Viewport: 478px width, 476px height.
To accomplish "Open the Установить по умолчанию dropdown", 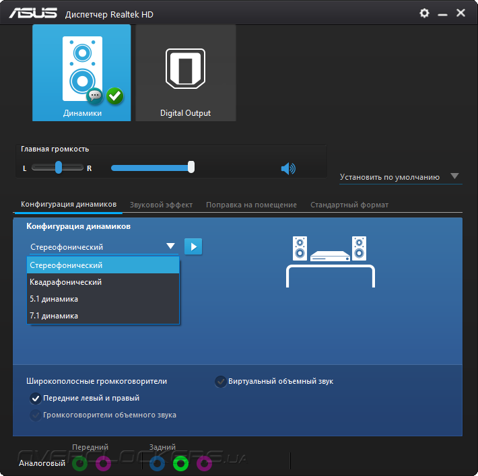I will point(401,177).
